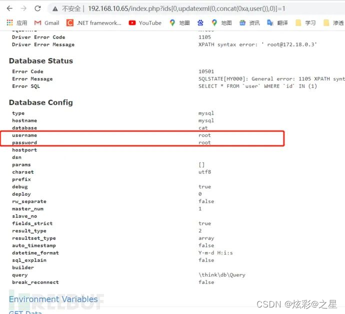Click the not-secure warning triangle icon

click(x=55, y=9)
